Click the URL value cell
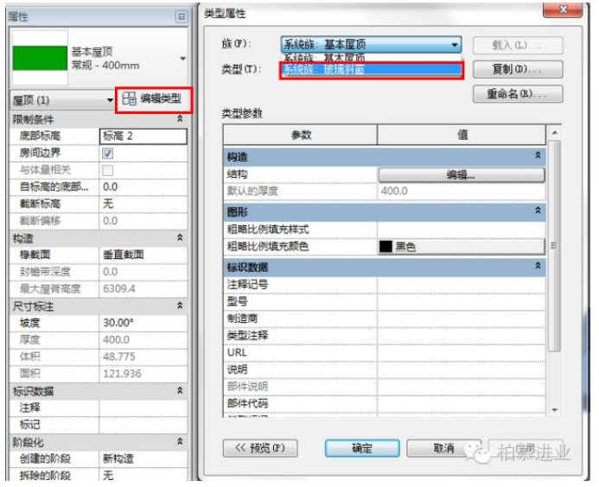Viewport: 599px width, 487px height. click(462, 352)
